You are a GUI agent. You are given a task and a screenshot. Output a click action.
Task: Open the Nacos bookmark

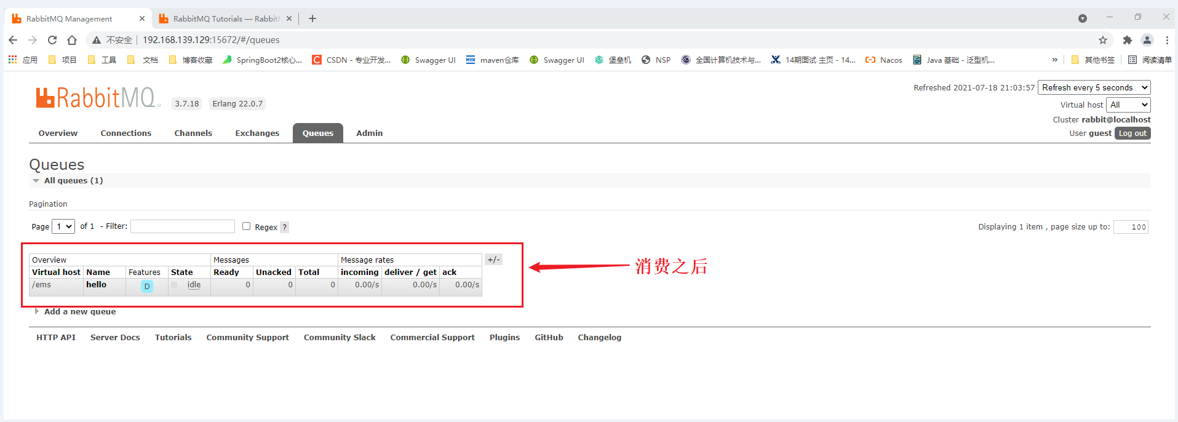pos(883,60)
